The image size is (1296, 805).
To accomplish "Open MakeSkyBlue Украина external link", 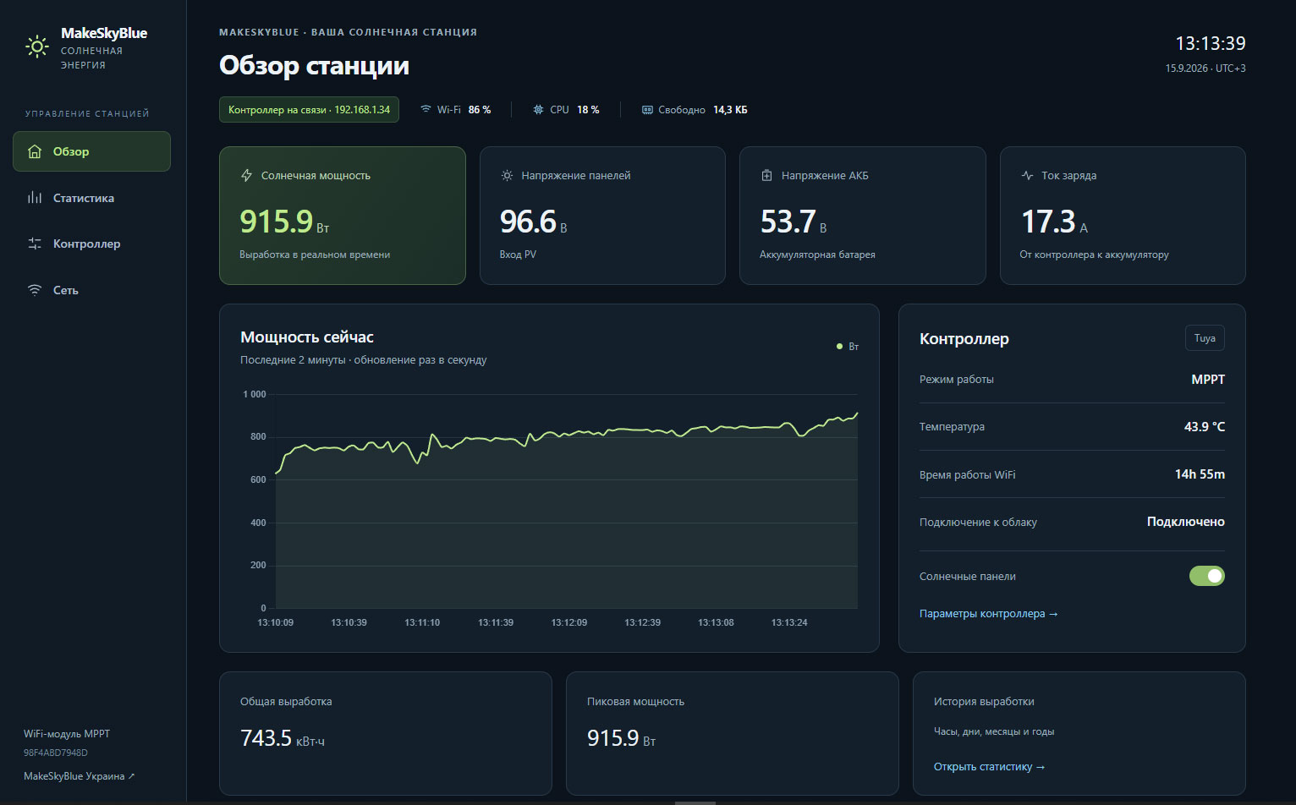I will (79, 776).
